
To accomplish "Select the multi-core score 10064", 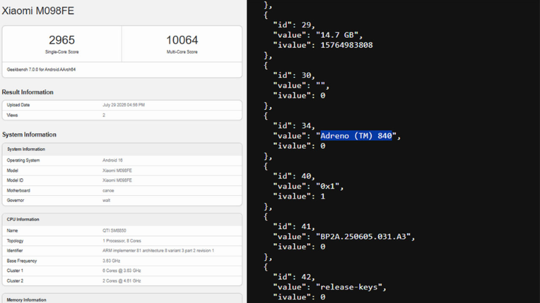I will tap(182, 40).
